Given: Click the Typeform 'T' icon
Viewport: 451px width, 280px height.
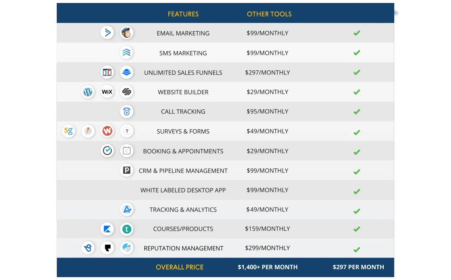Looking at the screenshot, I should click(x=127, y=131).
